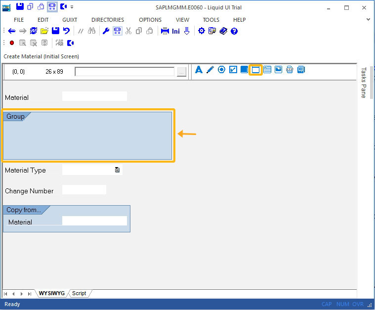Click the blue Back arrow toolbar icon

tap(11, 31)
